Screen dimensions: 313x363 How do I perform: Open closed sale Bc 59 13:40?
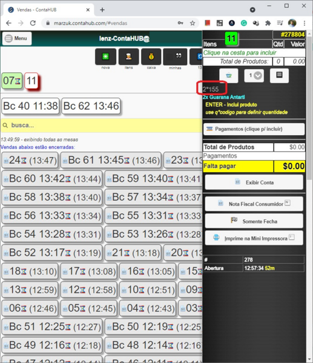(154, 179)
